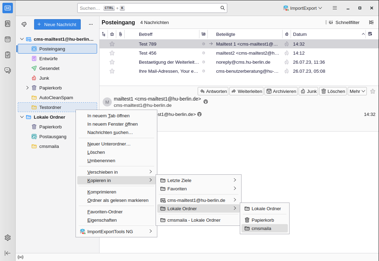Screen dimensions: 379x261
Task: Open the Calendar space icon
Action: point(8,39)
